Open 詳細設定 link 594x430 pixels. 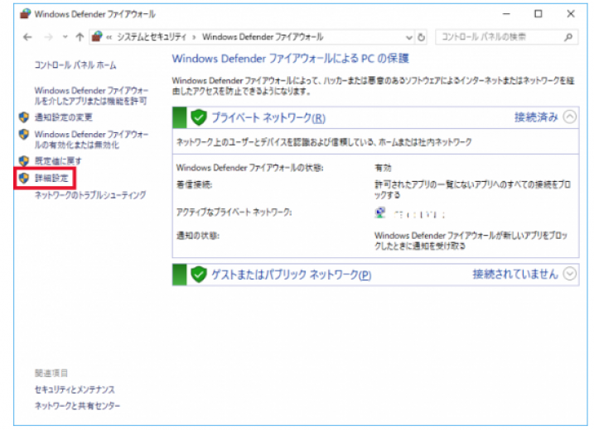click(51, 178)
